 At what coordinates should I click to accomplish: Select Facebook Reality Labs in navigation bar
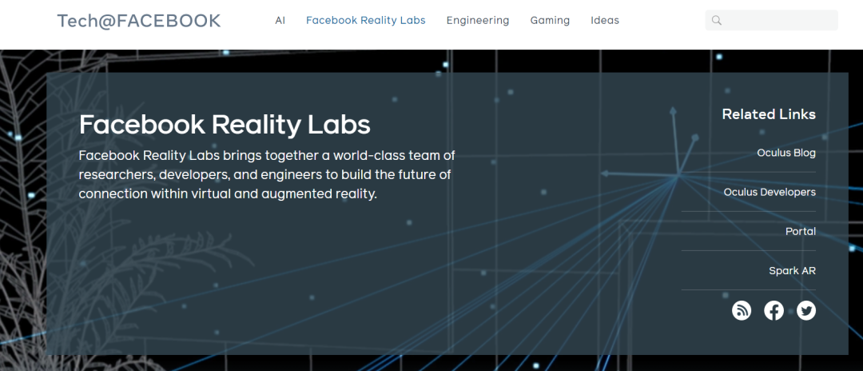[x=366, y=21]
